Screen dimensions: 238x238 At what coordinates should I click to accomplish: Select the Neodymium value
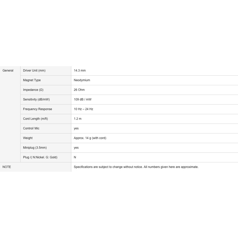(x=82, y=80)
